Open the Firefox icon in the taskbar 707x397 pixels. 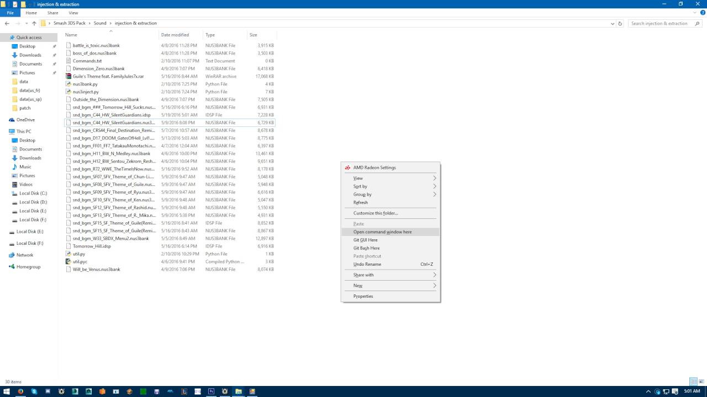[x=20, y=391]
